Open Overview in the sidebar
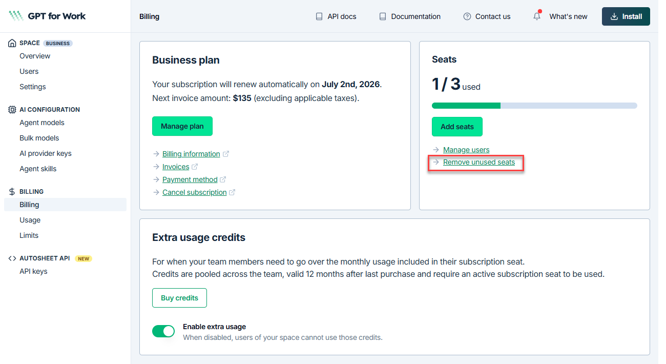 click(35, 56)
